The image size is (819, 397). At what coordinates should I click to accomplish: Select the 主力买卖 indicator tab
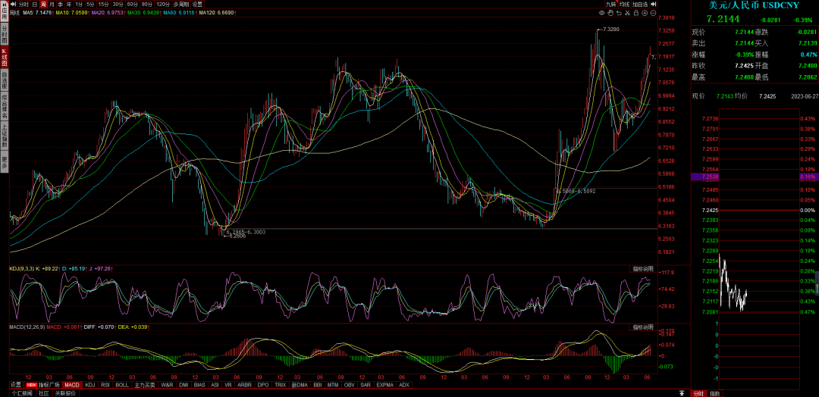click(x=145, y=385)
